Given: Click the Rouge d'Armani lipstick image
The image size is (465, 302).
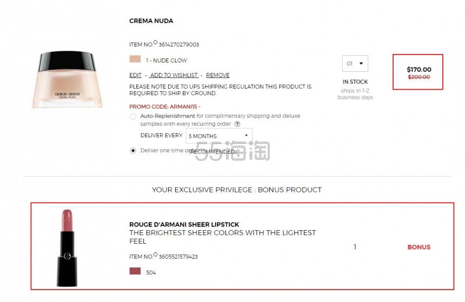Looking at the screenshot, I should [x=67, y=247].
